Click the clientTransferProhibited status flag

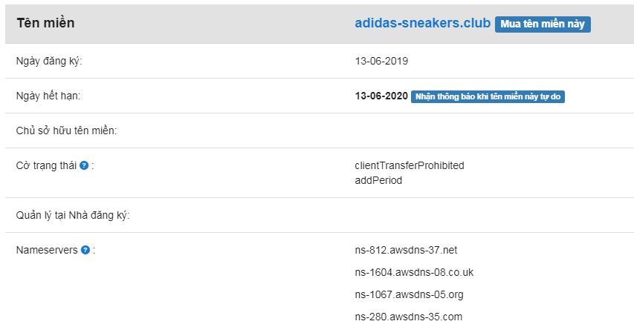pos(409,165)
